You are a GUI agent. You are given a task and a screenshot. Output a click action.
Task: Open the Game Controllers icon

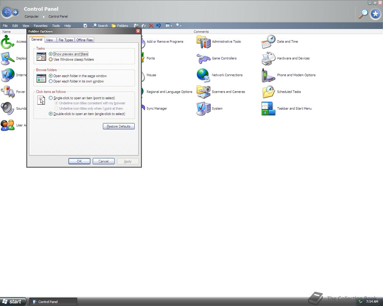point(203,58)
